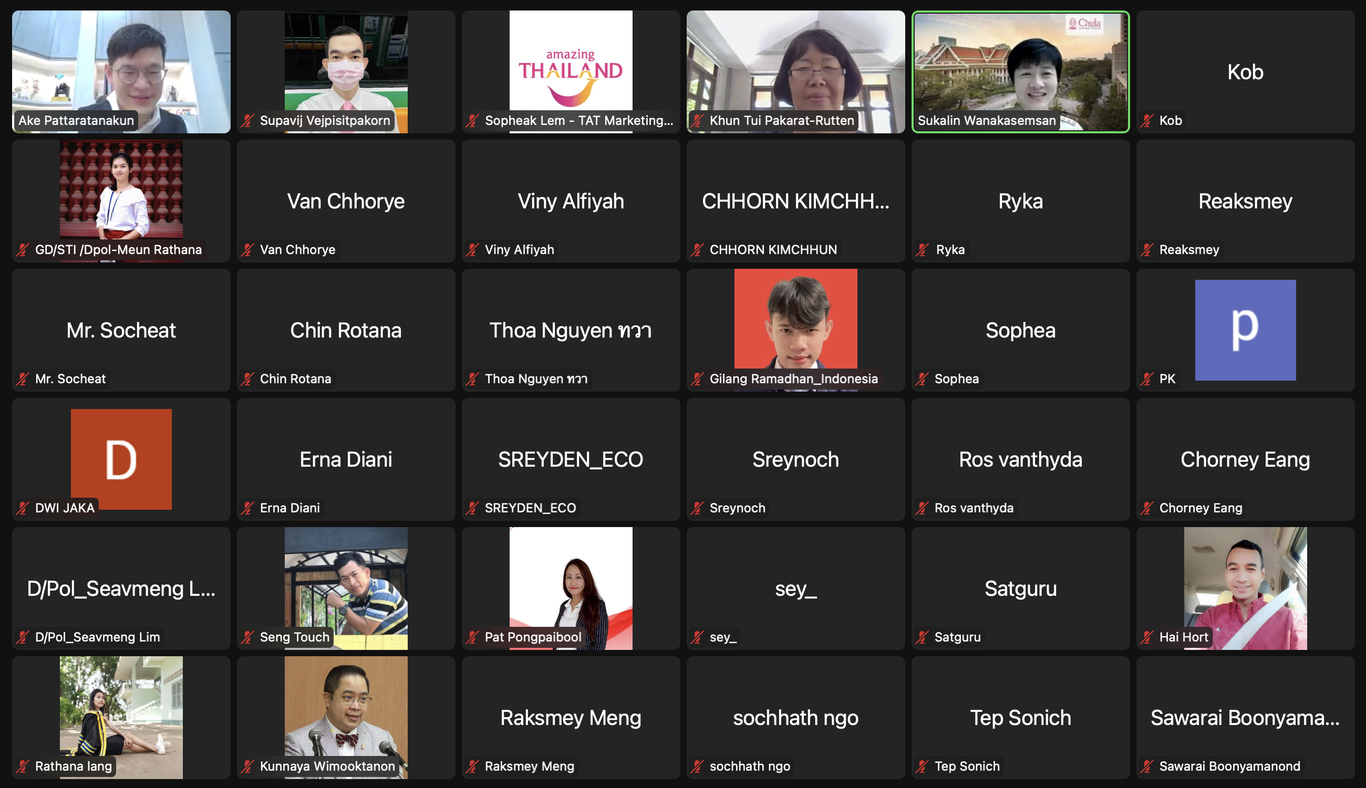Image resolution: width=1366 pixels, height=788 pixels.
Task: Select active speaker Sukalin Wanakasemsan's video
Action: tap(1020, 71)
